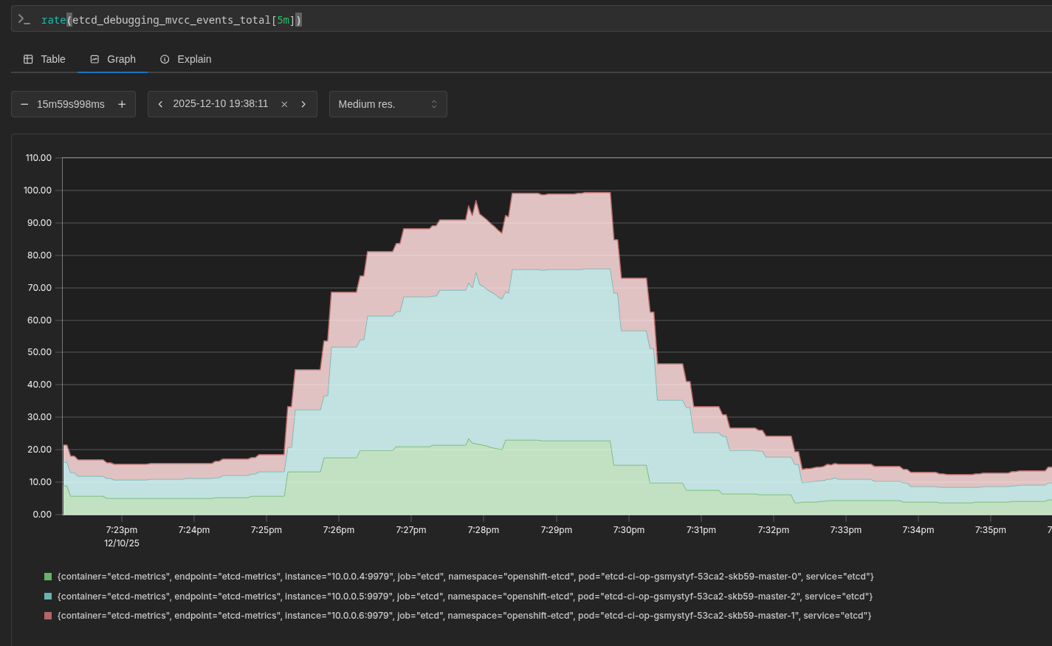This screenshot has height=646, width=1052.
Task: Go to the next end time
Action: point(303,104)
